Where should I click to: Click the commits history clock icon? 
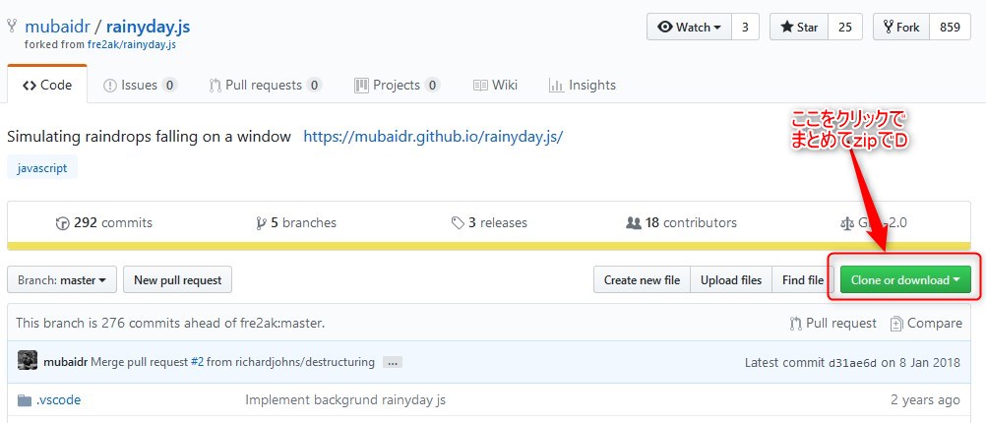pos(62,223)
